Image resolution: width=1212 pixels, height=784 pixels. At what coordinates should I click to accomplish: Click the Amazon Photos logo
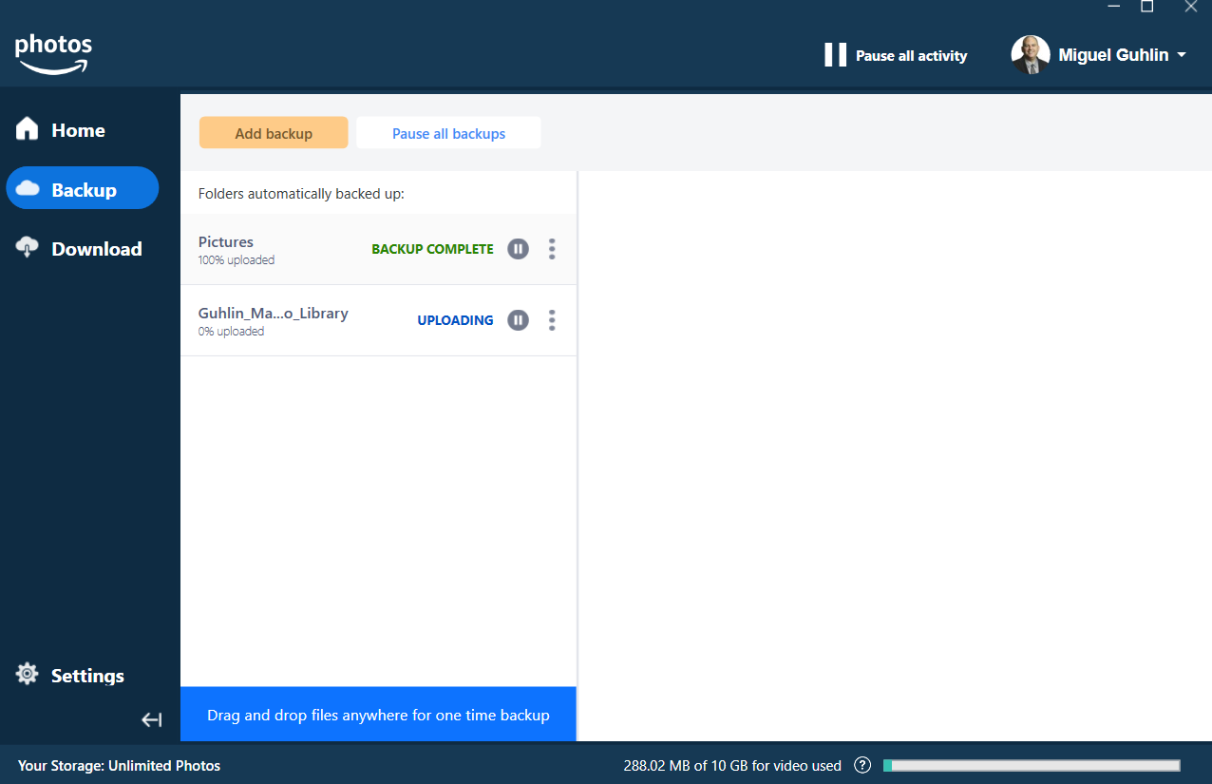[53, 53]
